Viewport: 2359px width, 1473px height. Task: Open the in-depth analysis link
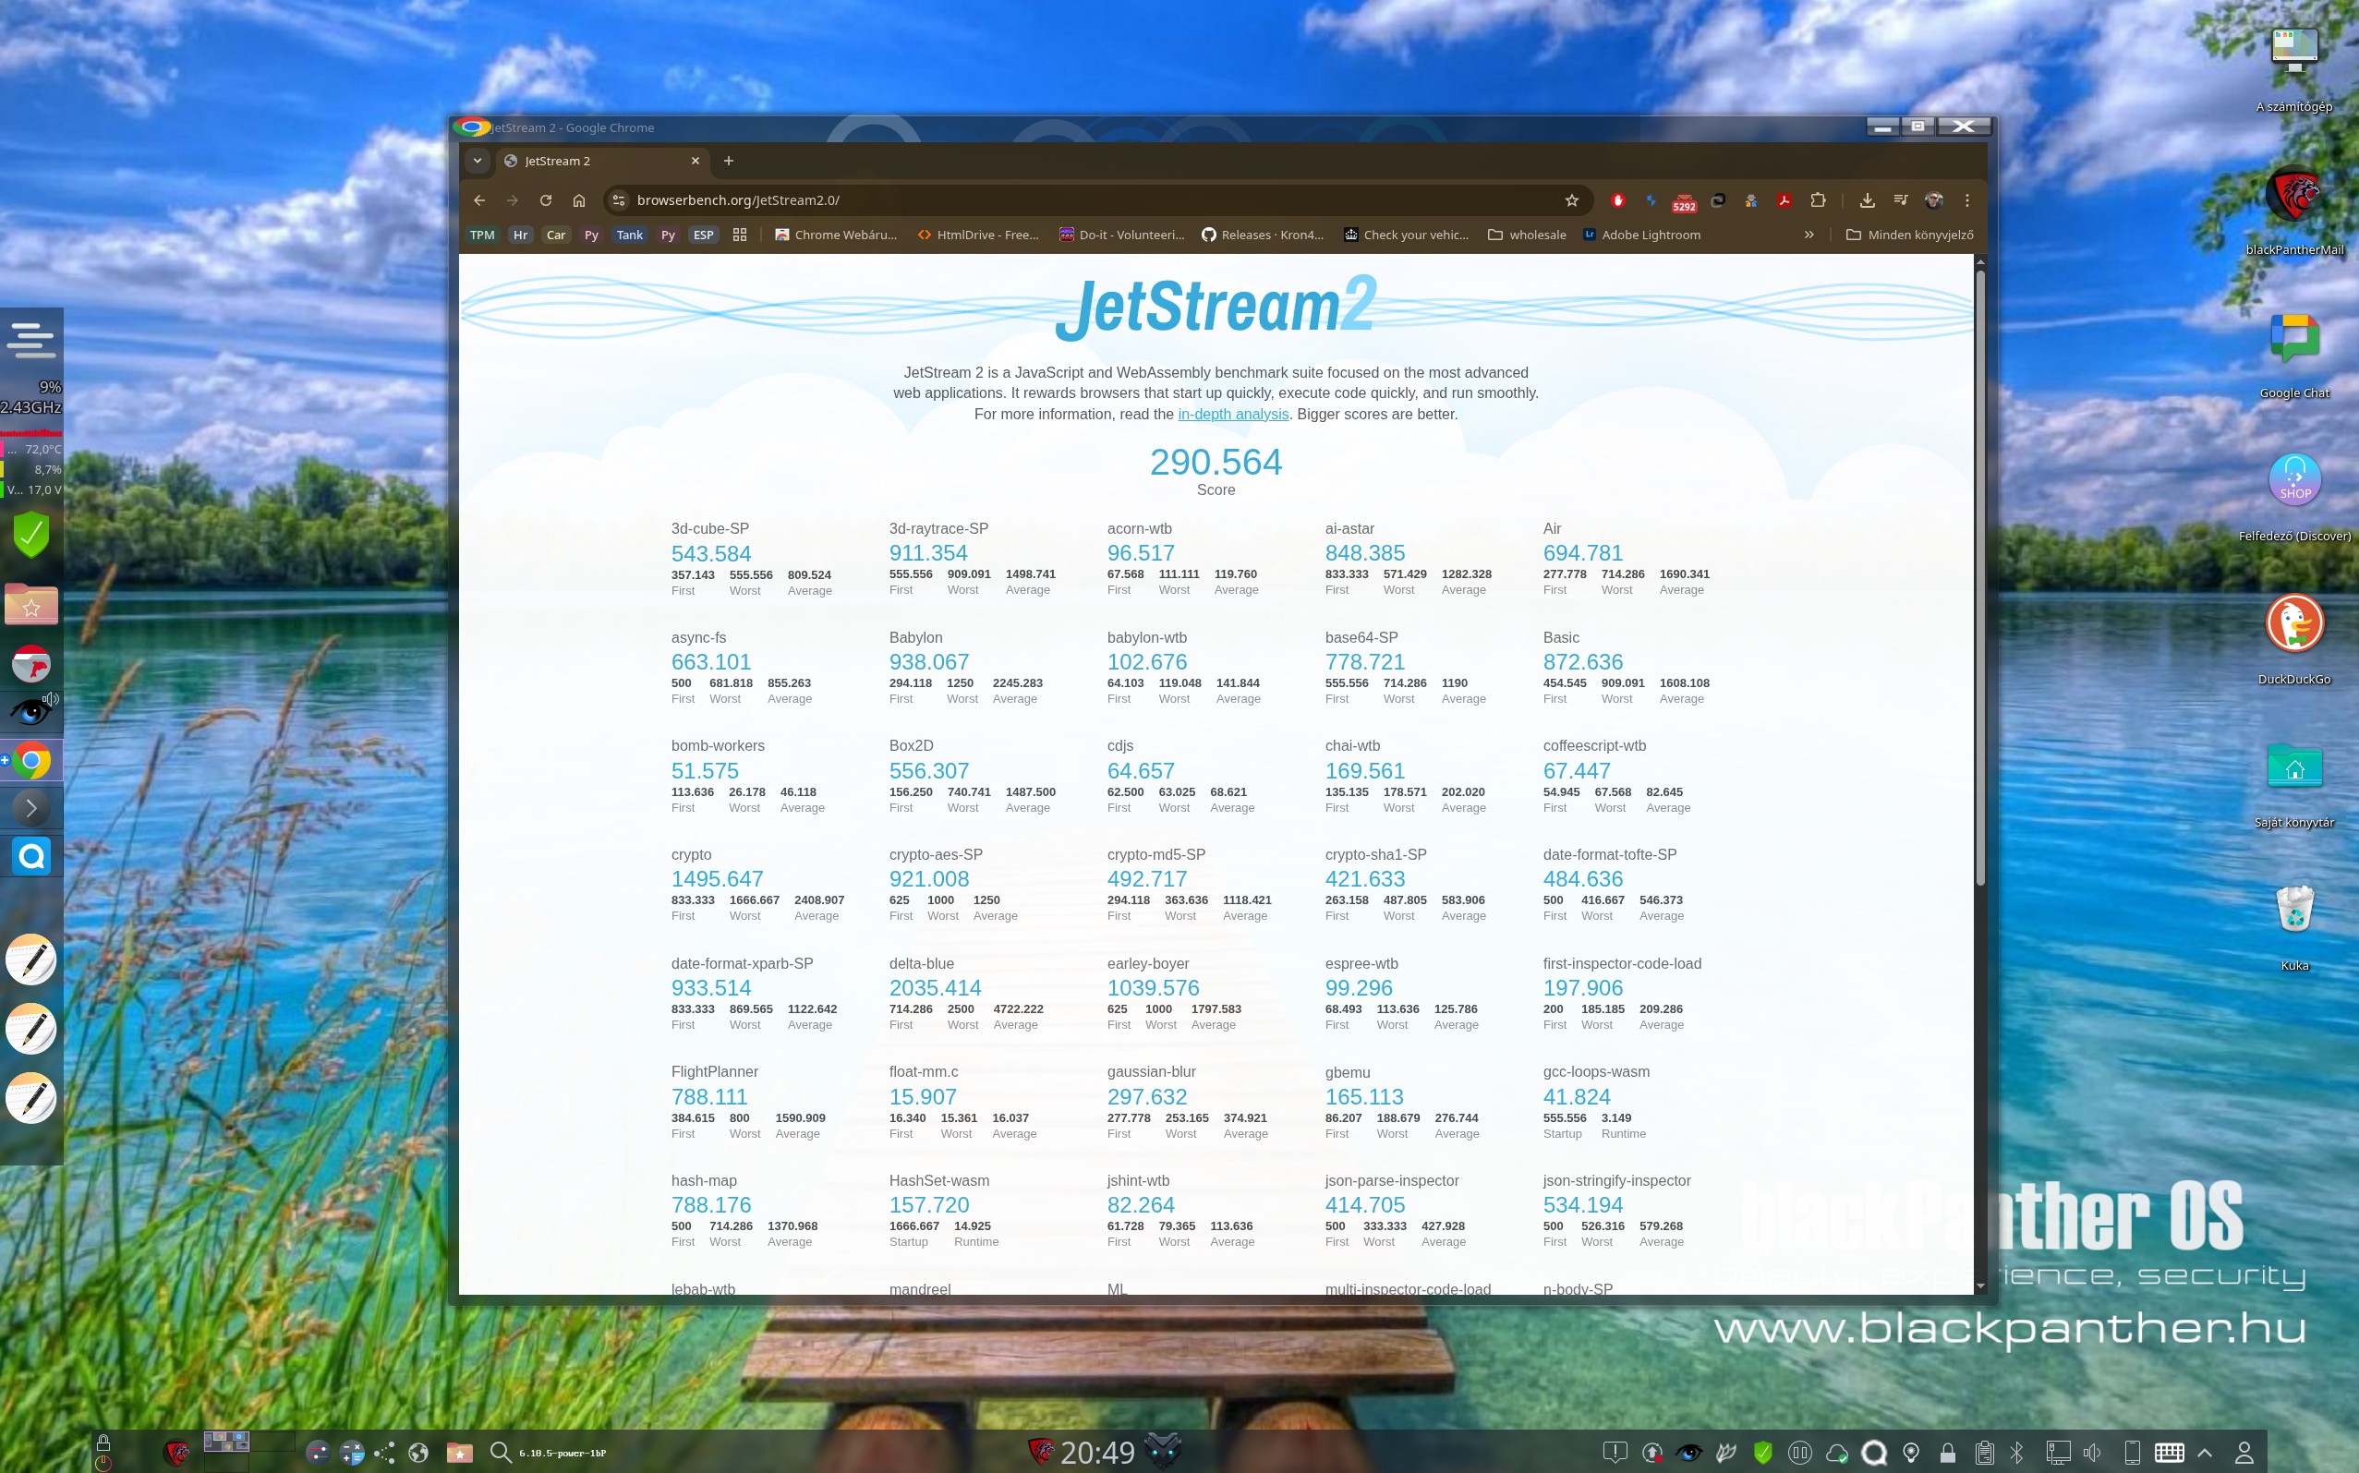click(x=1232, y=414)
